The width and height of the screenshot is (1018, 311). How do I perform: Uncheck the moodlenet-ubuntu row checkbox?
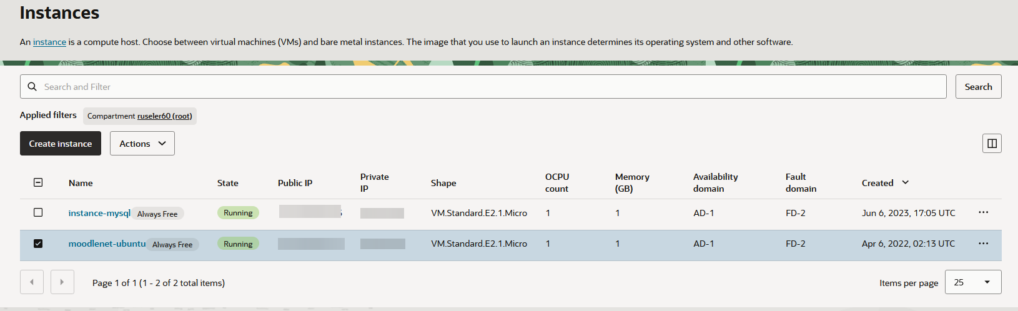(x=38, y=244)
